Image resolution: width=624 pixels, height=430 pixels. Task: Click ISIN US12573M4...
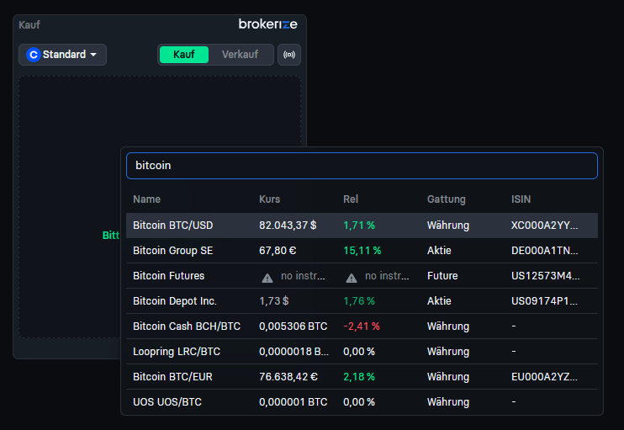point(545,275)
